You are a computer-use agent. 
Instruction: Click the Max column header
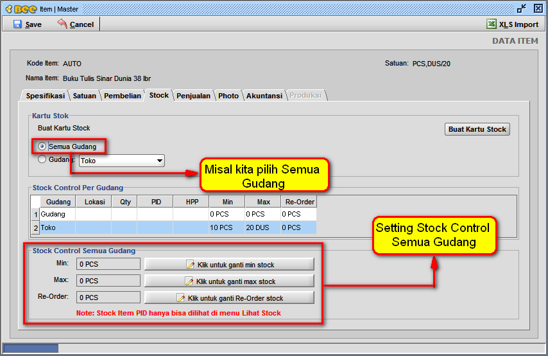click(264, 202)
